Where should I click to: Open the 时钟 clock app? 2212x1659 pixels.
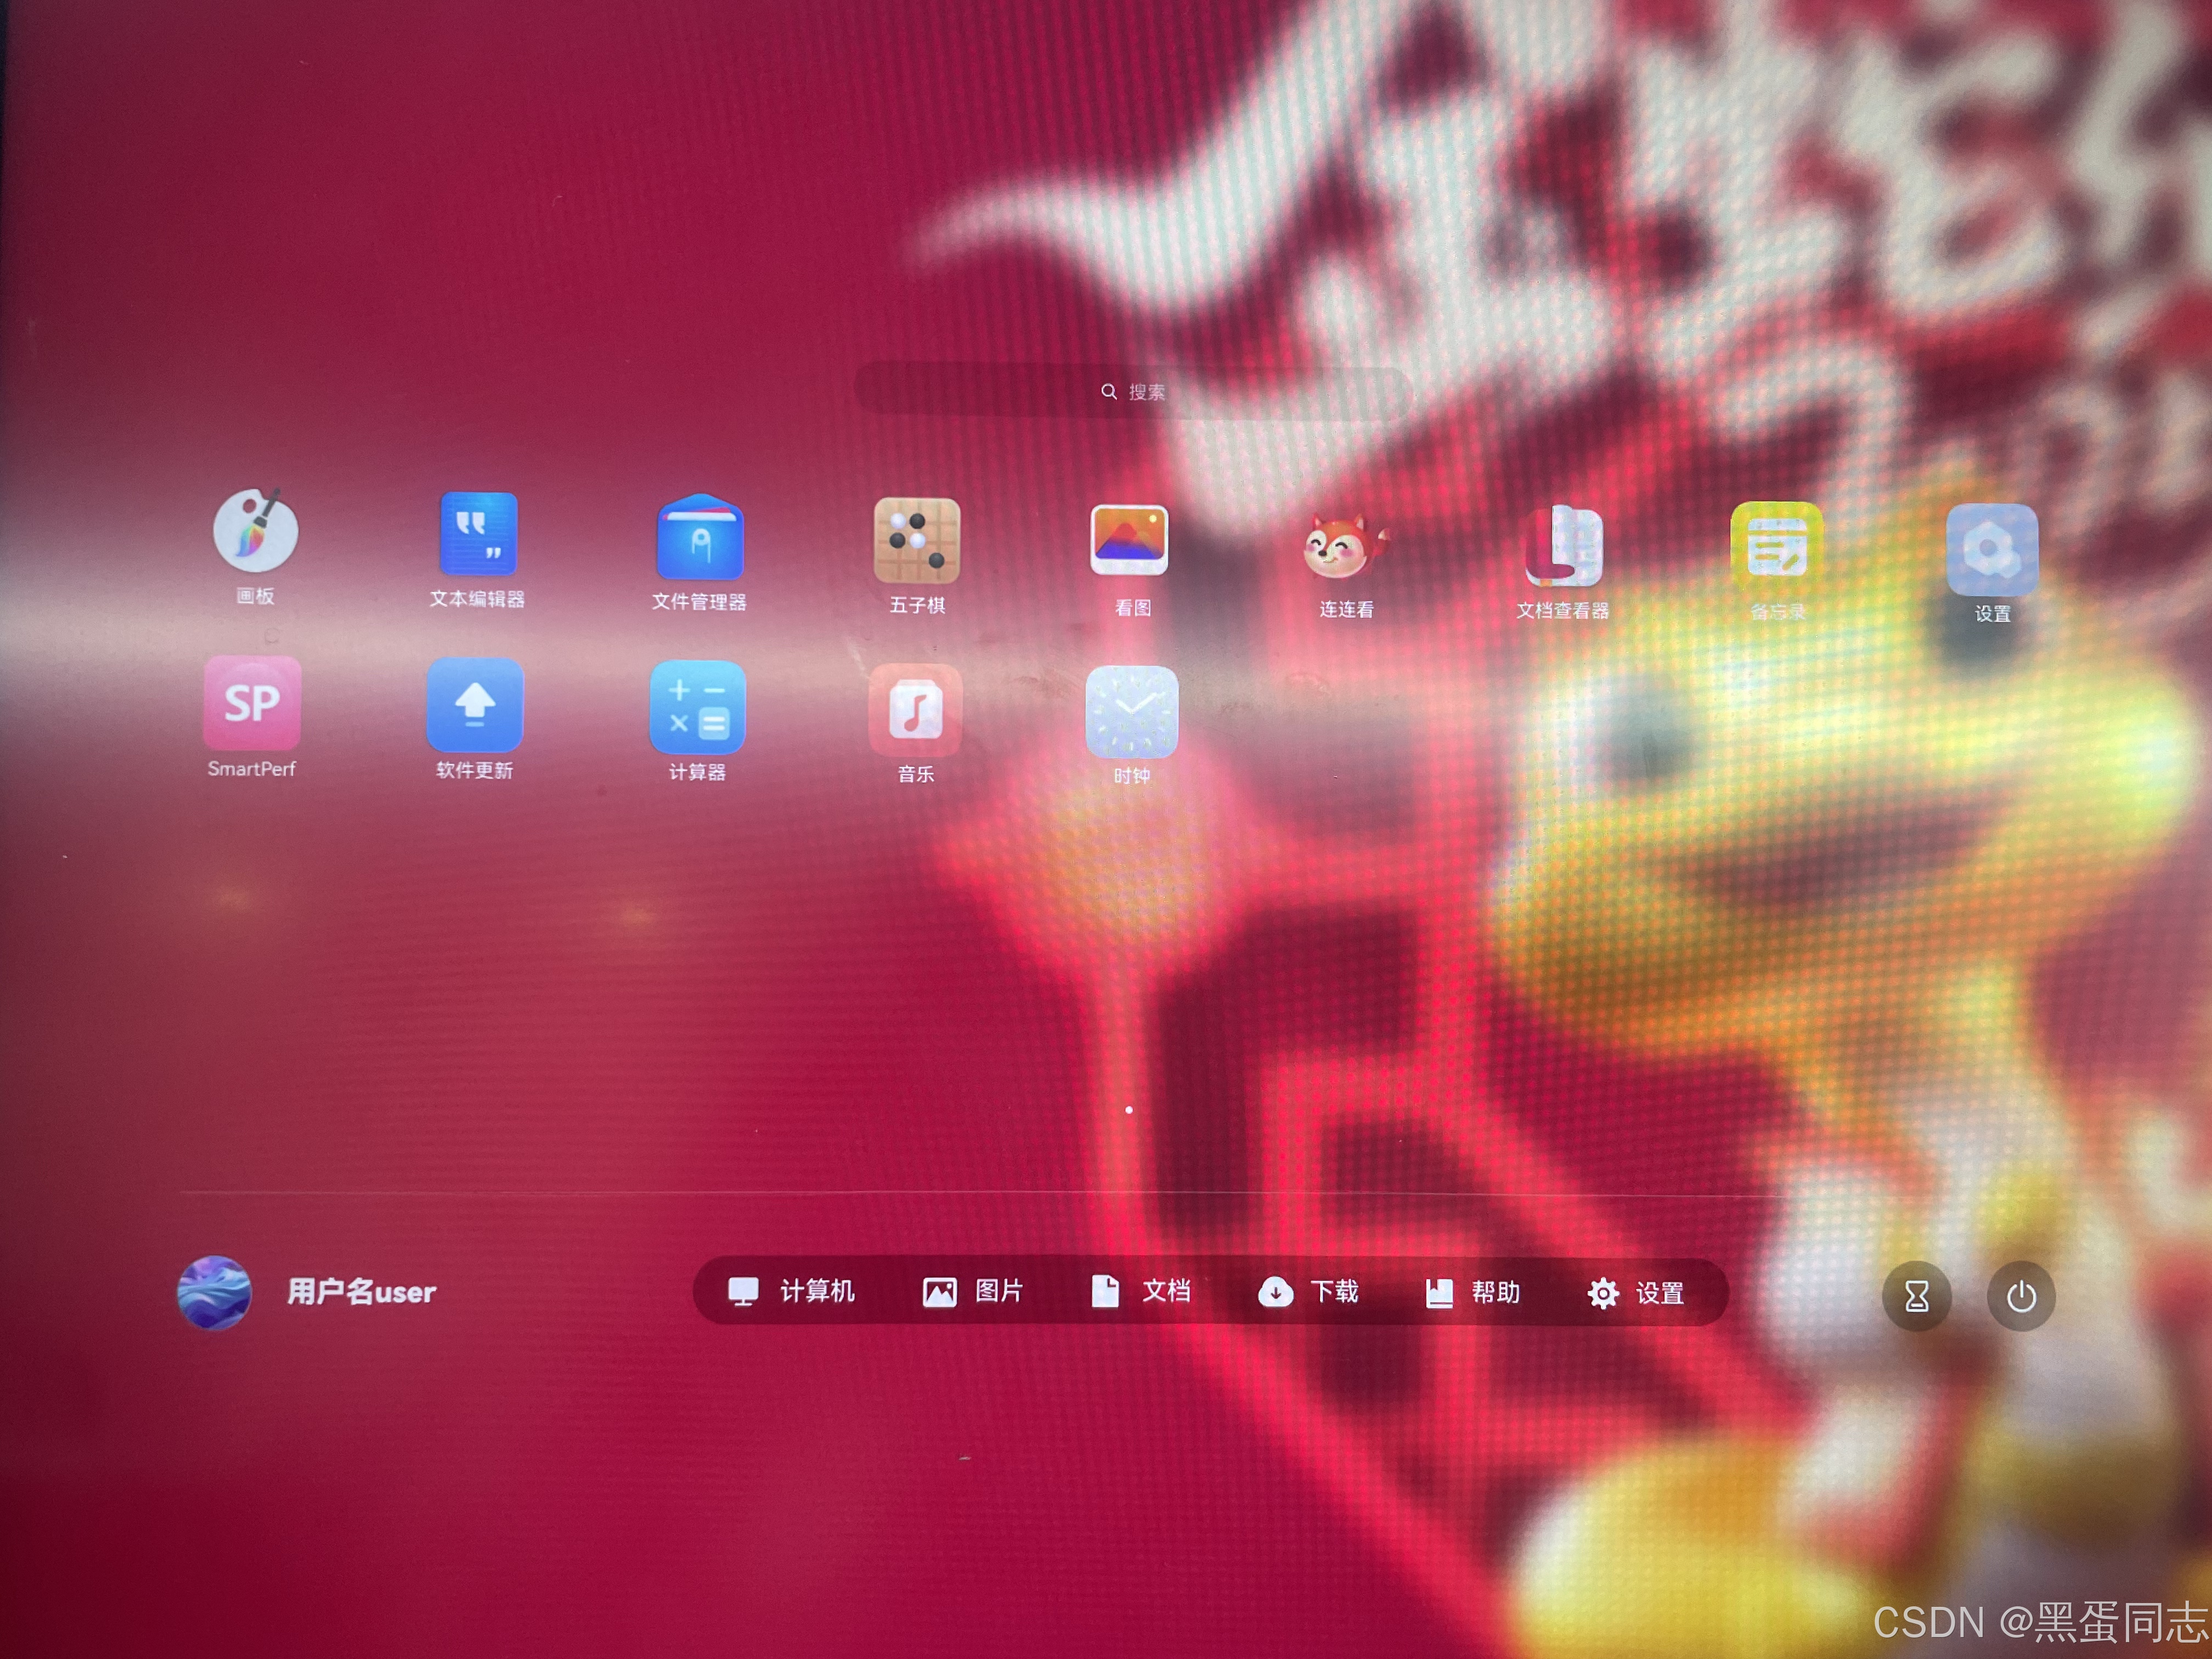click(1131, 712)
